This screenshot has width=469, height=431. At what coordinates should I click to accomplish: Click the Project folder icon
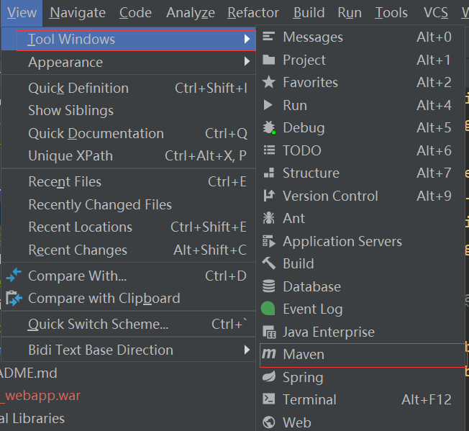coord(268,60)
